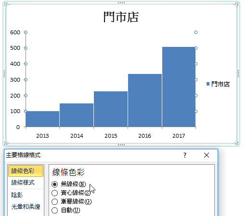Click the 2015 axis label
The height and width of the screenshot is (216, 247).
[x=111, y=136]
